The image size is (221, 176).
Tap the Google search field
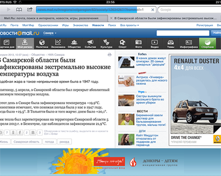click(x=189, y=10)
